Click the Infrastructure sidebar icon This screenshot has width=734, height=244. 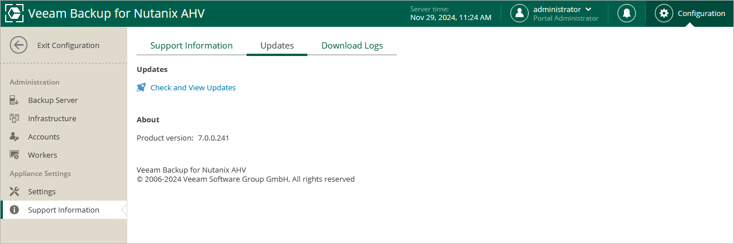pyautogui.click(x=15, y=118)
